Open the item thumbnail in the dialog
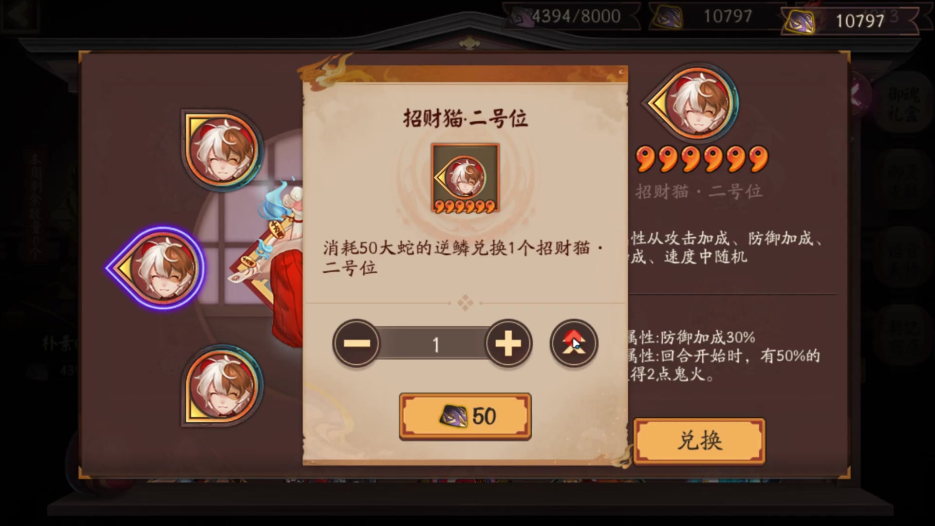The height and width of the screenshot is (526, 935). 465,178
